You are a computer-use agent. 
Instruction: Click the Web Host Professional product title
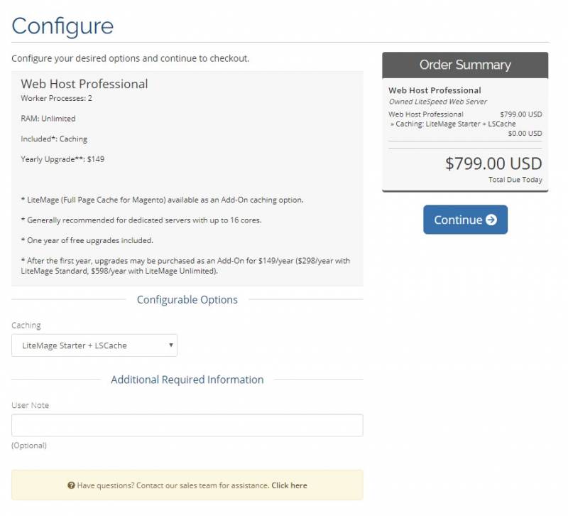[x=84, y=84]
